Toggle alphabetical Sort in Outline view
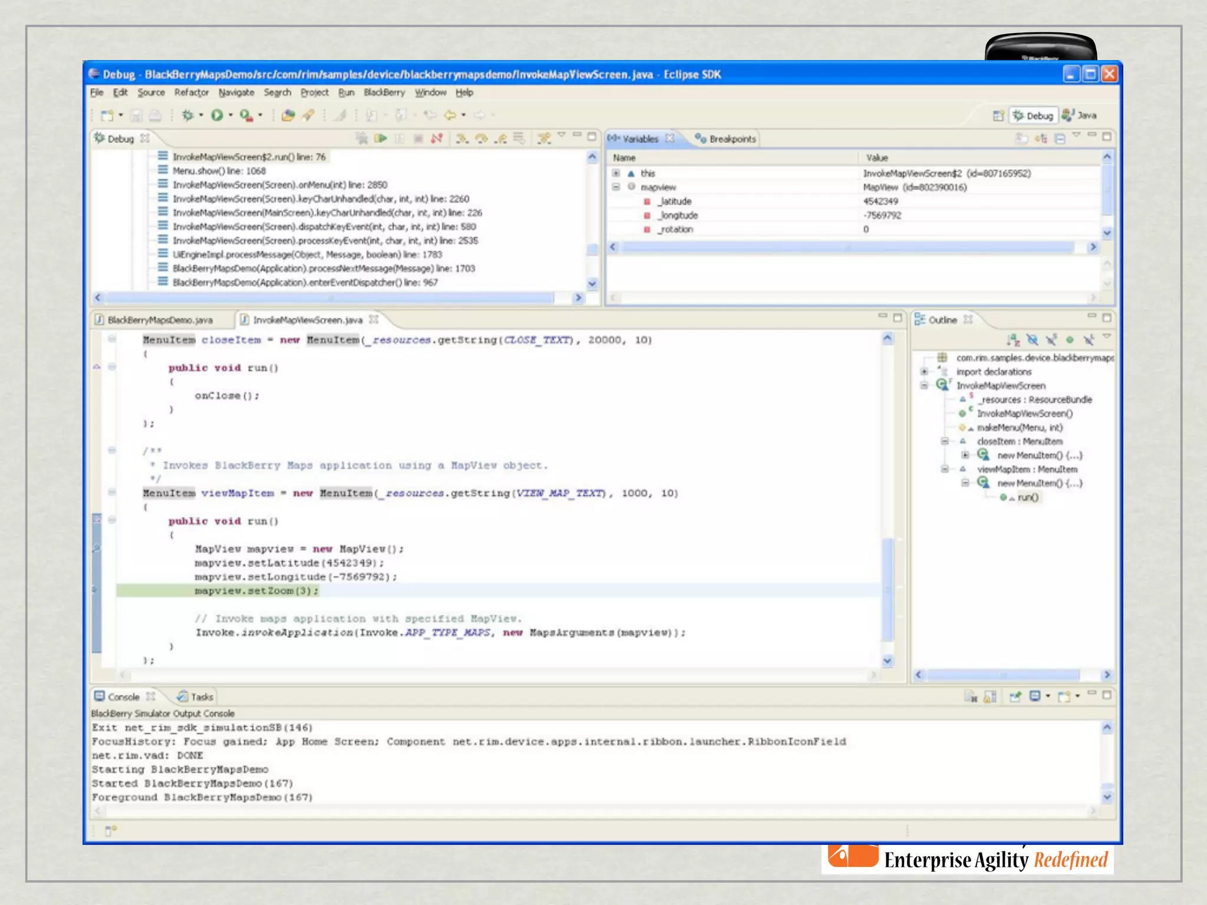Image resolution: width=1207 pixels, height=905 pixels. pyautogui.click(x=1013, y=340)
